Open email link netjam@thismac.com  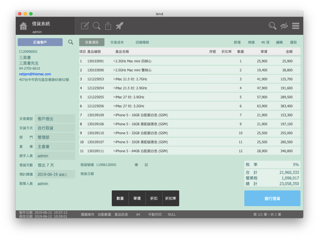point(35,74)
